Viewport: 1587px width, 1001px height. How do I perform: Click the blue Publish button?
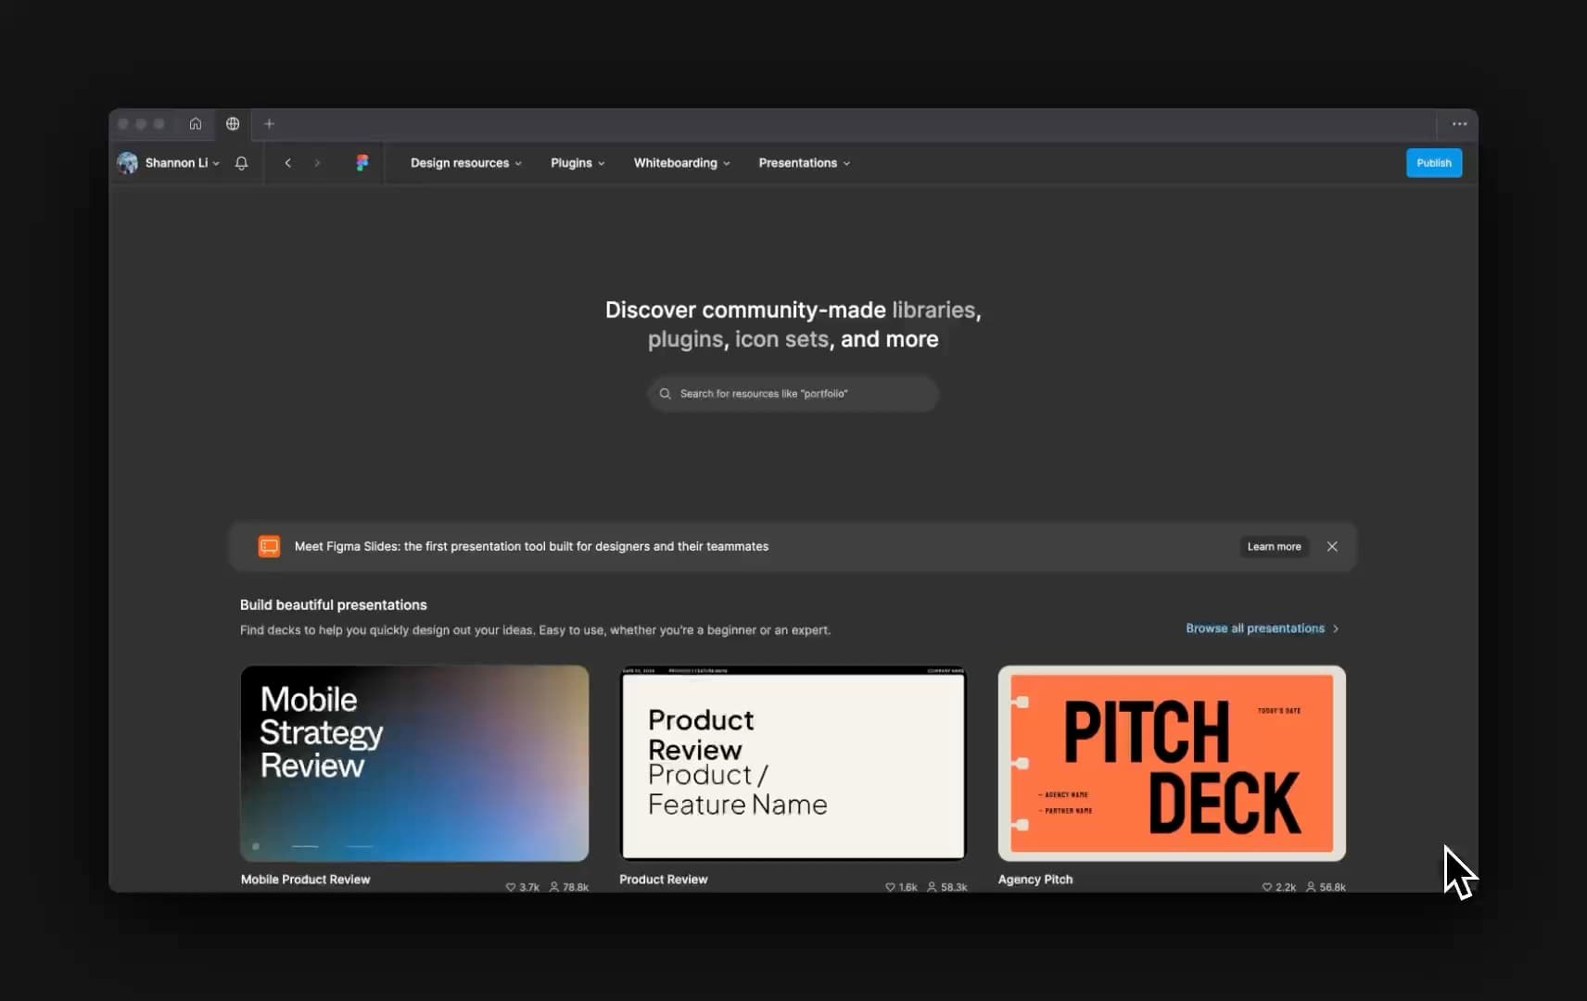click(x=1433, y=163)
